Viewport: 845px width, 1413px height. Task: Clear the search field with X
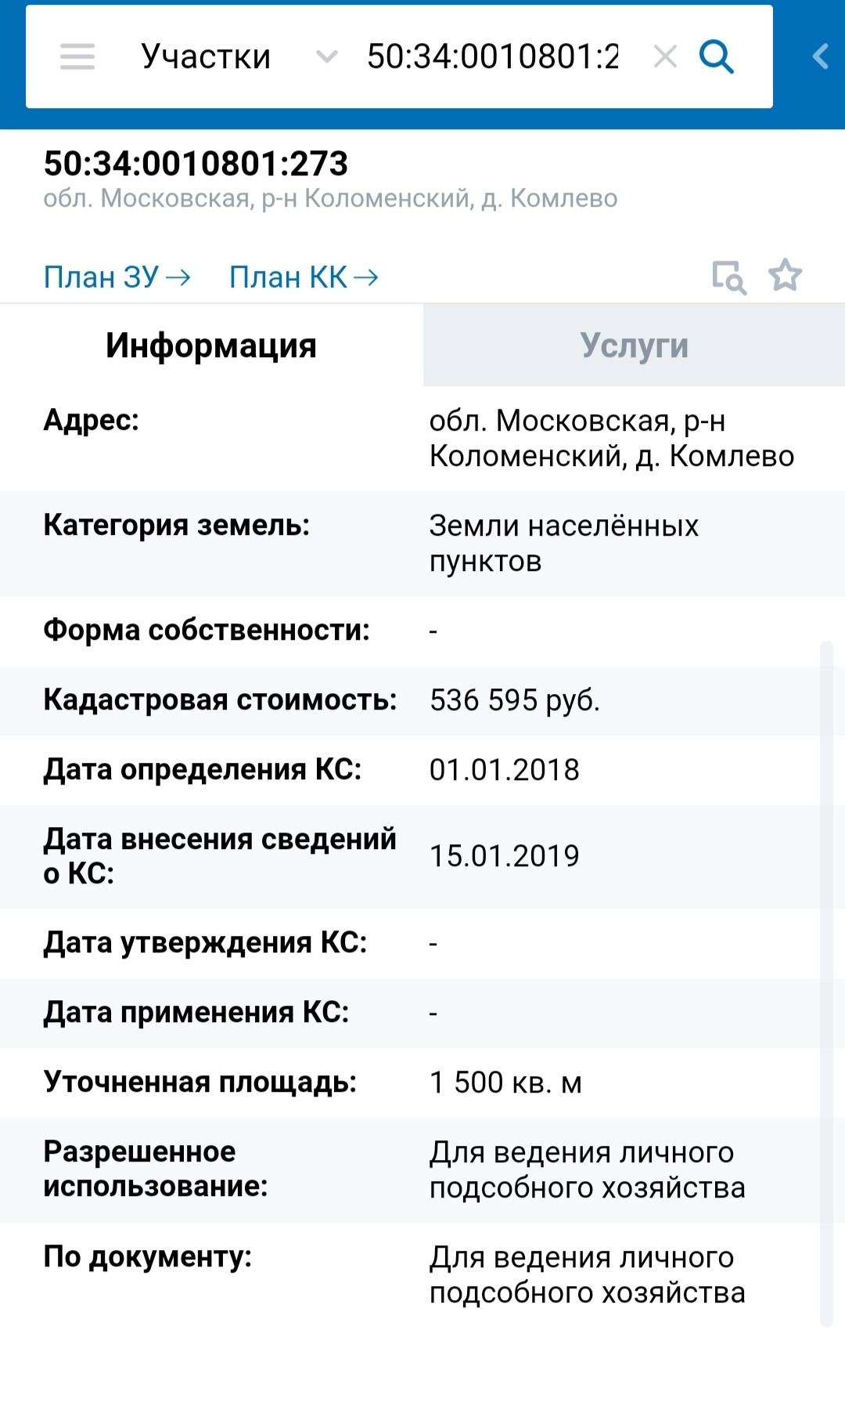point(665,56)
